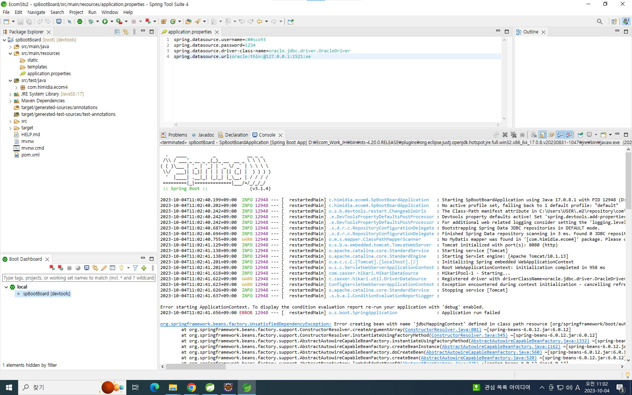This screenshot has height=395, width=632.
Task: Open ConstructorResolver.java:801 link in stack trace
Action: pyautogui.click(x=443, y=330)
